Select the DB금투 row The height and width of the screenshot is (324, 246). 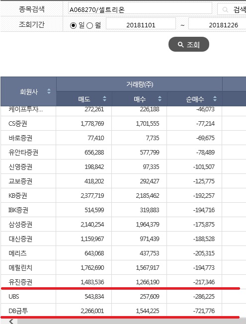pyautogui.click(x=123, y=311)
